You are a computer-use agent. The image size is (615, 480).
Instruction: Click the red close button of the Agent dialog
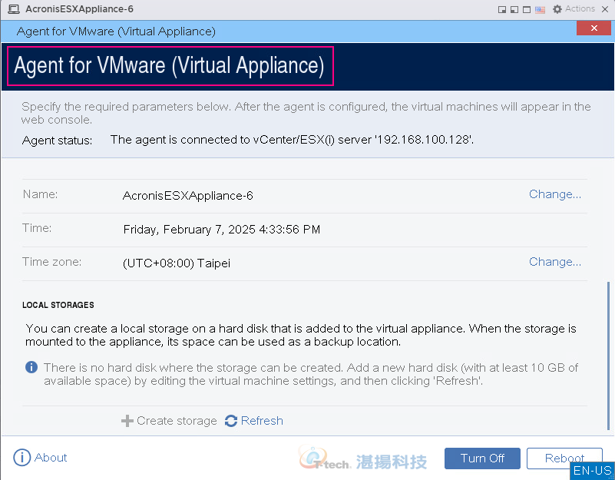[x=594, y=28]
